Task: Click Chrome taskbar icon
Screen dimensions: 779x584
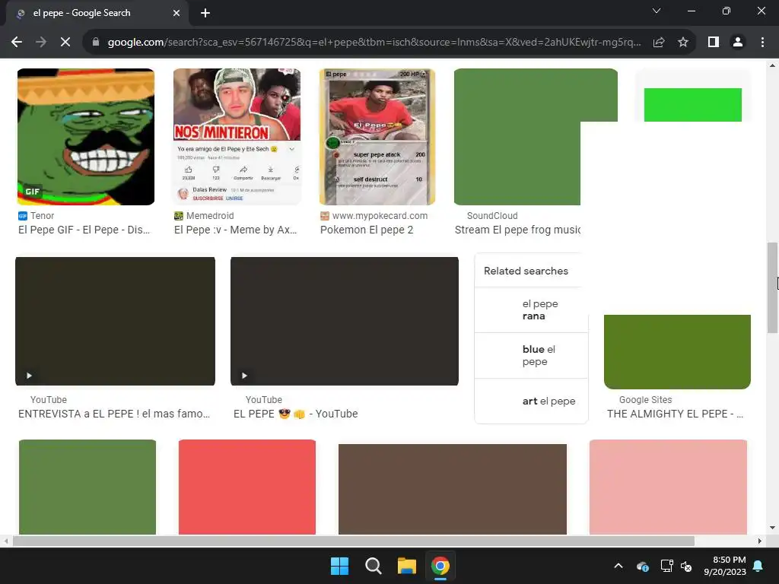Action: pyautogui.click(x=440, y=566)
